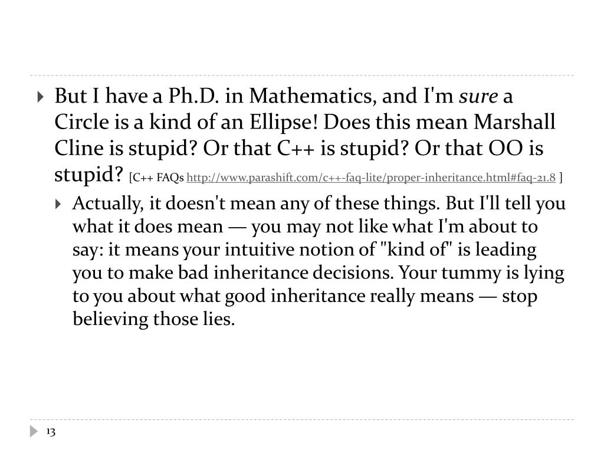
Task: Click the dashed divider line at the slide top
Action: [302, 75]
